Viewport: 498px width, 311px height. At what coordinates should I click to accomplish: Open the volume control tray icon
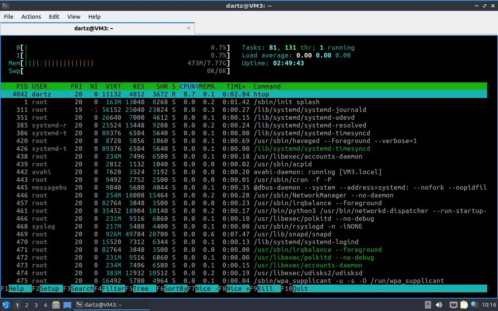click(x=439, y=305)
